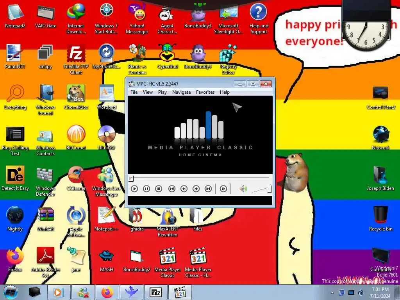Screen dimensions: 400x300
Task: Open the Navigate menu in MPC-HC
Action: 181,92
